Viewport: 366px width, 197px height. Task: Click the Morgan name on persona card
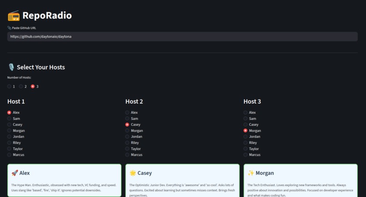[x=265, y=173]
